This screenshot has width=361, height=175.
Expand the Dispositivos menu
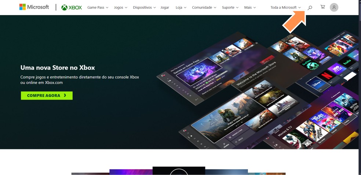[144, 8]
